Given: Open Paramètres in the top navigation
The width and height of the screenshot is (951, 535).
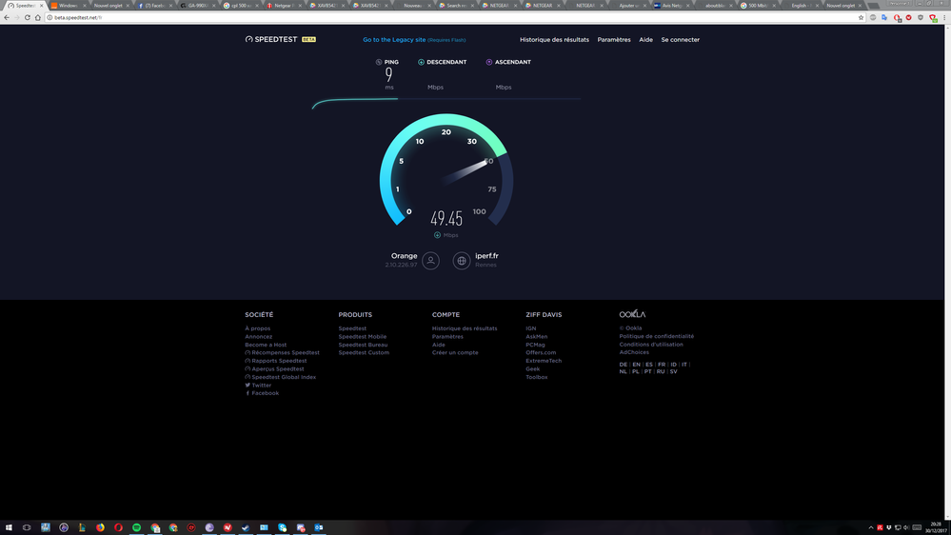Looking at the screenshot, I should [614, 40].
